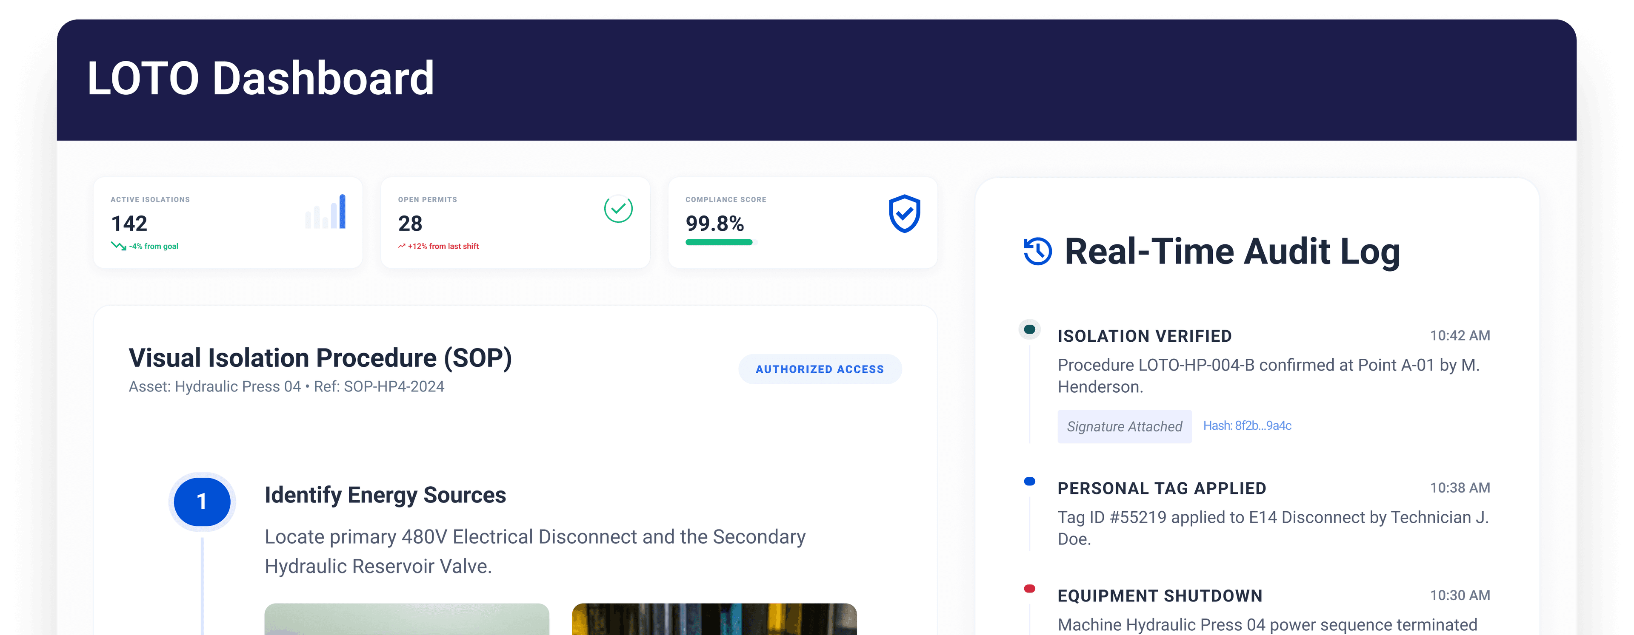Click the LOTO Dashboard header title
The image size is (1634, 635).
pyautogui.click(x=261, y=79)
